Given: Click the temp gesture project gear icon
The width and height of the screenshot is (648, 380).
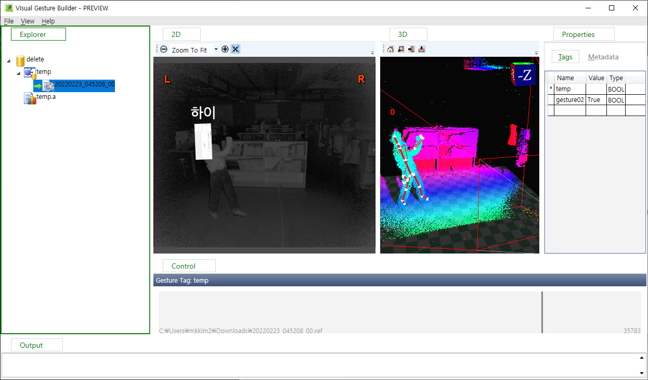Looking at the screenshot, I should coord(30,72).
